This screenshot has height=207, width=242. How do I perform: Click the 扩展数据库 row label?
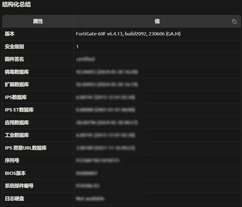pos(17,84)
